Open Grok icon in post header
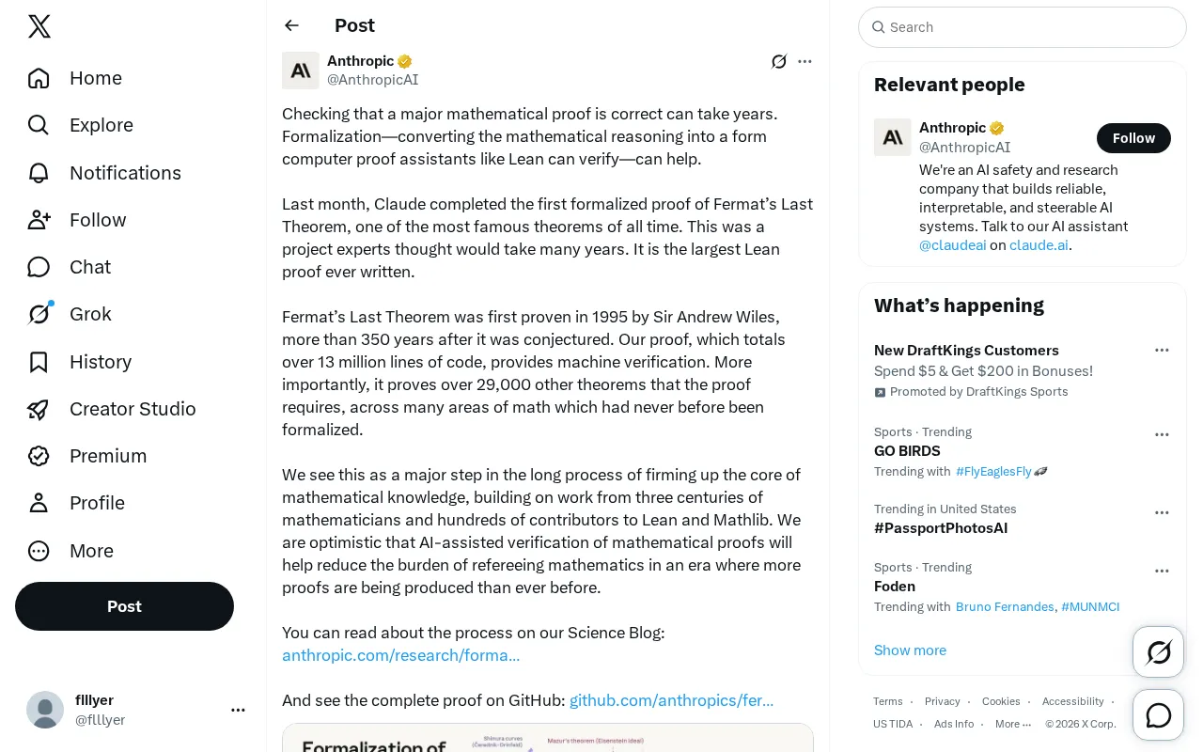The height and width of the screenshot is (752, 1203). point(779,62)
